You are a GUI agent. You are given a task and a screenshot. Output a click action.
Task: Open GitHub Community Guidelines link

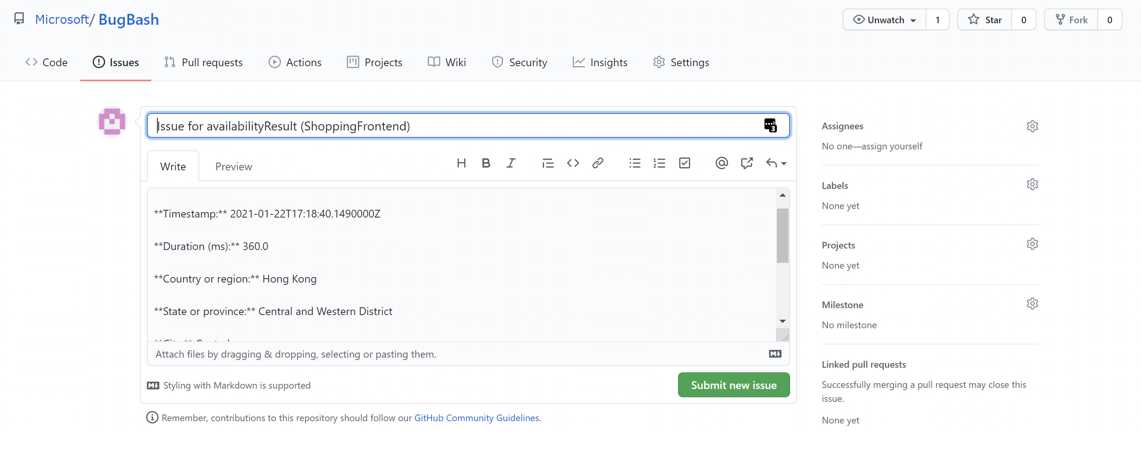(x=477, y=418)
